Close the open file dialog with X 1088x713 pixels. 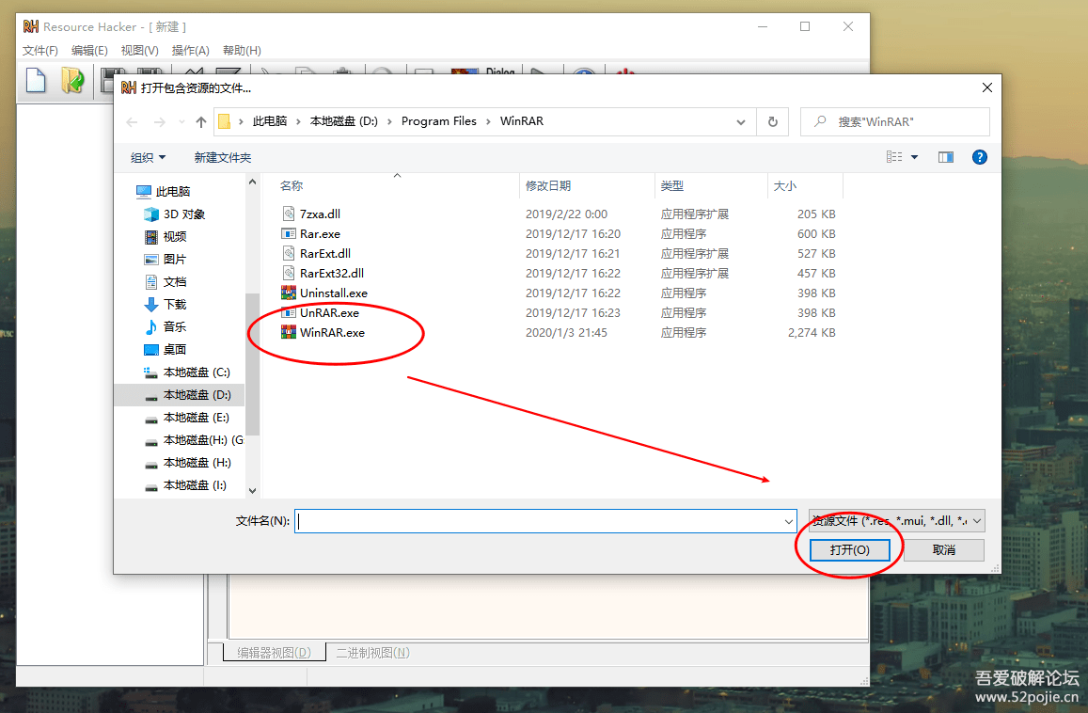coord(986,87)
